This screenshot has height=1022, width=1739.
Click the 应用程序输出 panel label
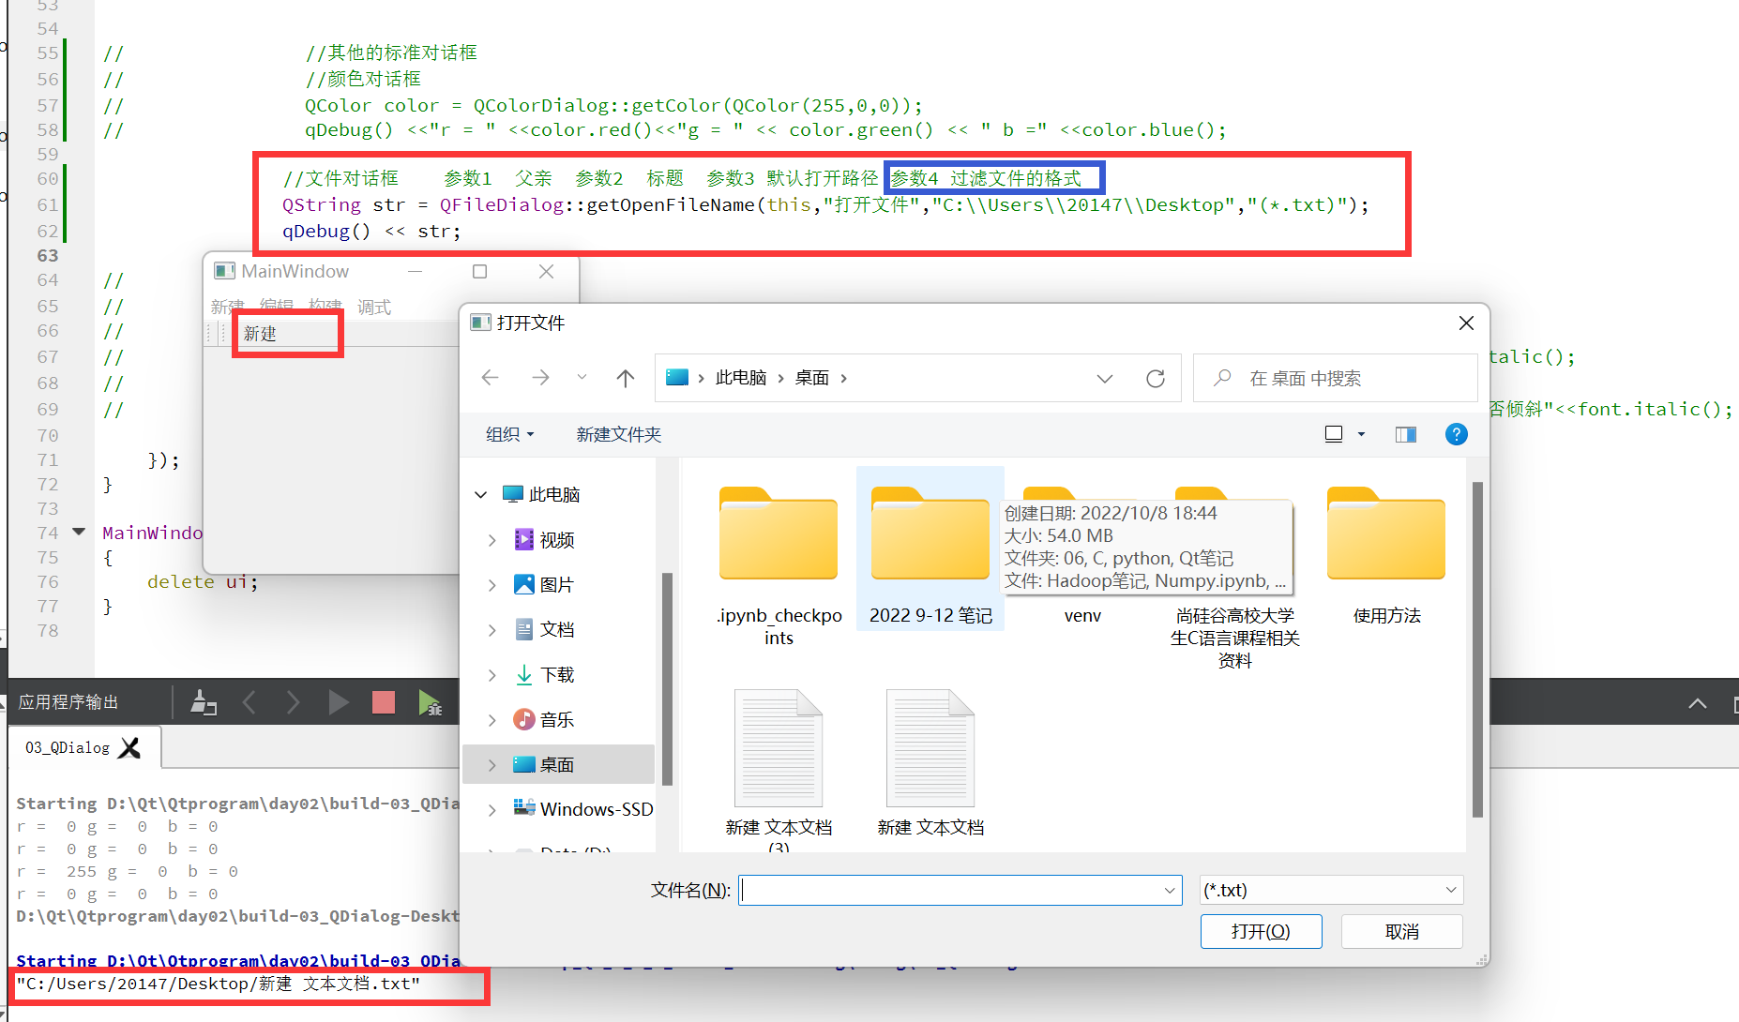click(68, 702)
